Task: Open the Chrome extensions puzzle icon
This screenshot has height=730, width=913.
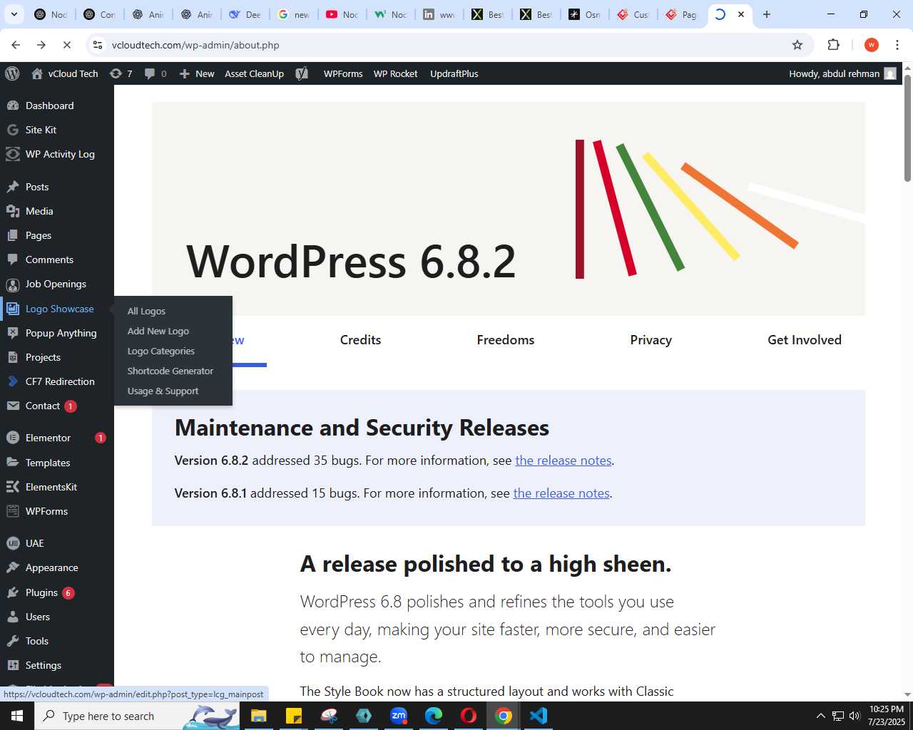Action: click(x=833, y=45)
